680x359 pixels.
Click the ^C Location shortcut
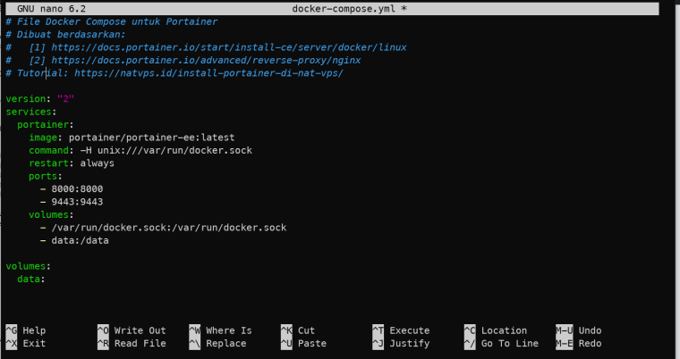click(x=496, y=330)
